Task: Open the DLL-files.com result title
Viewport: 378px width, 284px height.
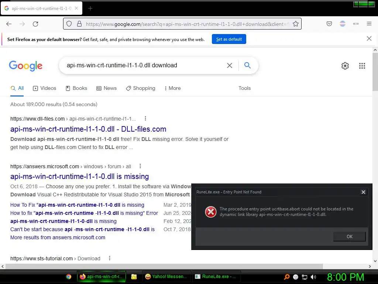Action: tap(88, 129)
